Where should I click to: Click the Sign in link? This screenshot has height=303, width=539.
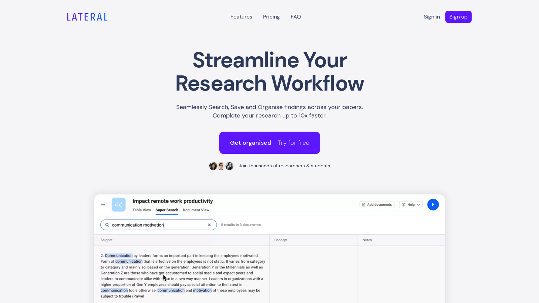click(x=432, y=17)
